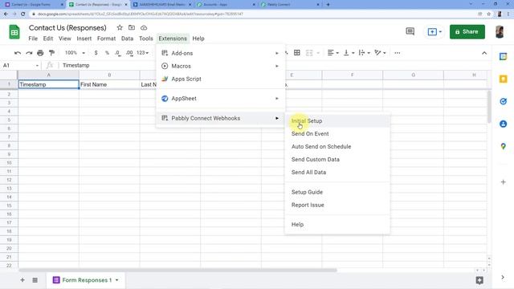
Task: Open the Data menu
Action: pyautogui.click(x=127, y=39)
